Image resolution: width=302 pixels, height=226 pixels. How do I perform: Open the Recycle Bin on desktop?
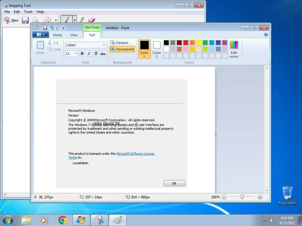coord(287,195)
